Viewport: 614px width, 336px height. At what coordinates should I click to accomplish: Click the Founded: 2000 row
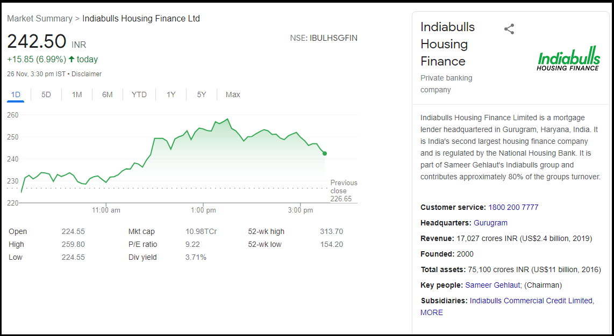pyautogui.click(x=447, y=254)
